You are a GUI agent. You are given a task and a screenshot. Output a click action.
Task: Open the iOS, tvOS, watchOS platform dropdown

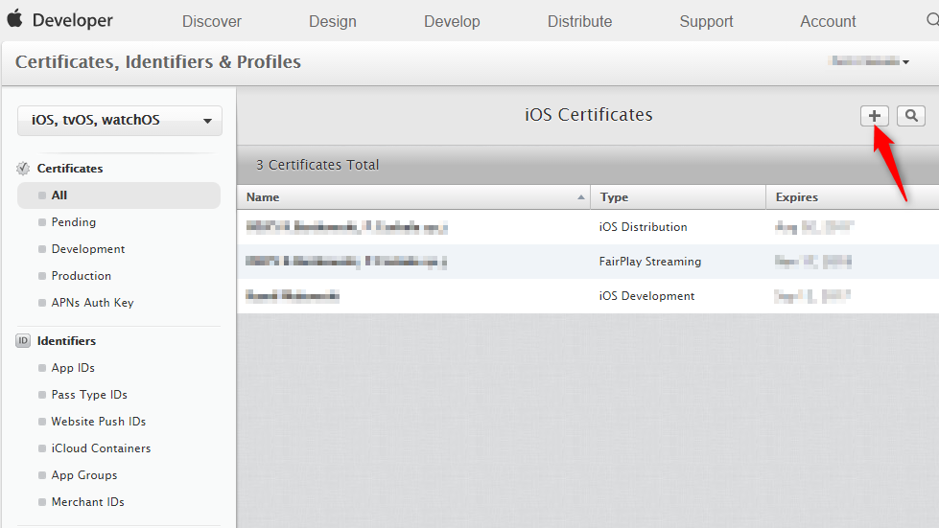[120, 120]
